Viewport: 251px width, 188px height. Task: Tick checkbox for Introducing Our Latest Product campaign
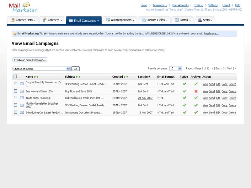[x=15, y=112]
